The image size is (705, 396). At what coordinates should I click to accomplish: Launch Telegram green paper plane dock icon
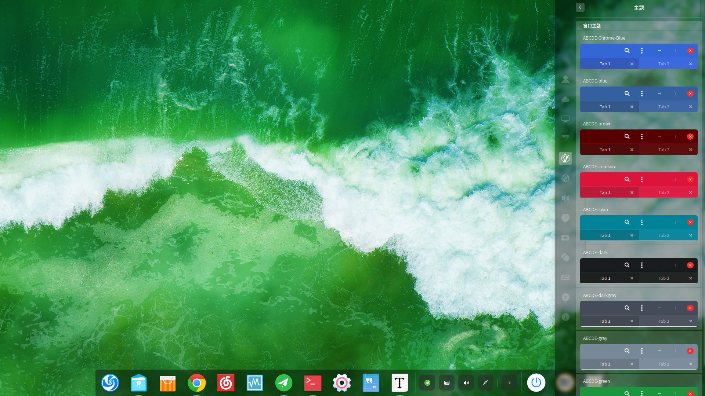pos(284,383)
